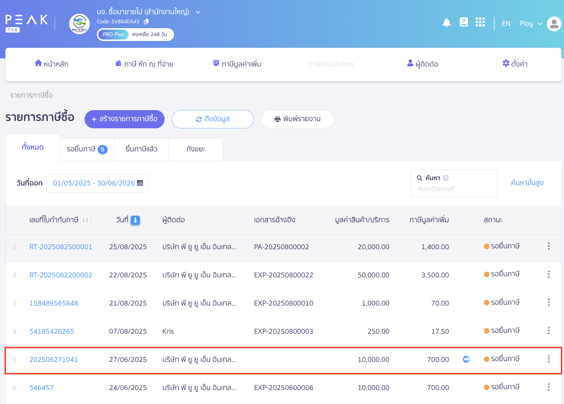Click the สร้างรายการภาษีซื้อ button
The height and width of the screenshot is (404, 564).
pos(124,119)
